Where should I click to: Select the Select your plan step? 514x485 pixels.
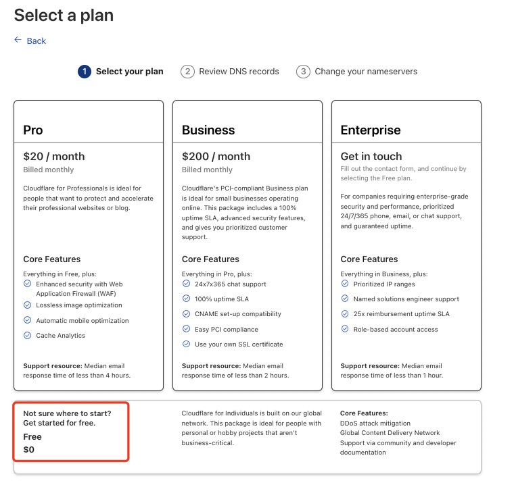(x=129, y=72)
